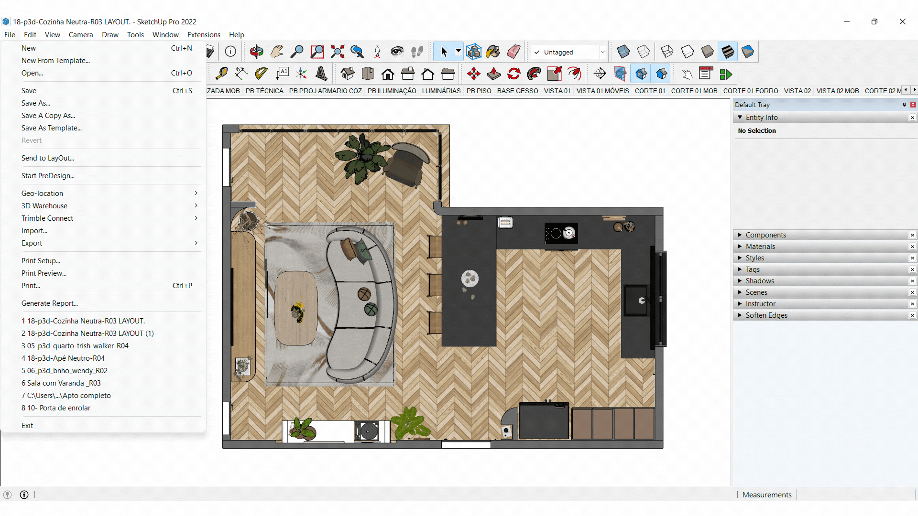Expand the Components panel
This screenshot has height=516, width=918.
tap(740, 235)
